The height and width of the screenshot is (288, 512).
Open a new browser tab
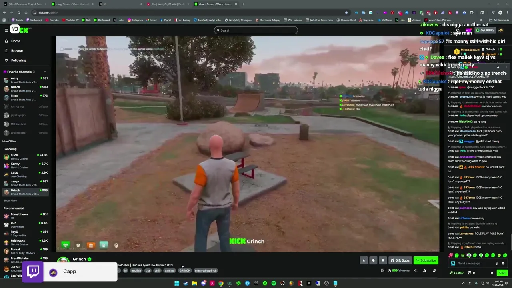click(243, 4)
